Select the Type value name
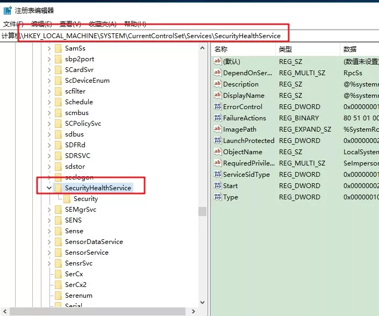Image resolution: width=379 pixels, height=316 pixels. click(x=231, y=197)
